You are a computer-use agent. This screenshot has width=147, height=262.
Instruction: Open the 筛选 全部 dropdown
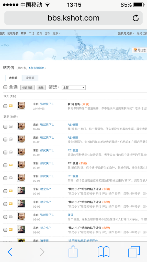tap(74, 88)
